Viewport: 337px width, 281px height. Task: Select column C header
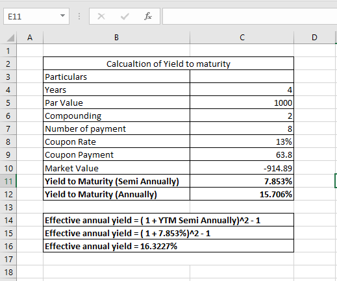(242, 38)
